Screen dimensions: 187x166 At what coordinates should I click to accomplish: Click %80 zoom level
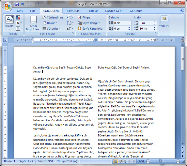(141, 161)
